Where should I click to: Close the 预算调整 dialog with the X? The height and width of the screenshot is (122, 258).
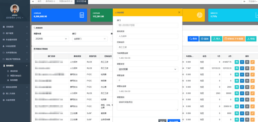(x=179, y=12)
